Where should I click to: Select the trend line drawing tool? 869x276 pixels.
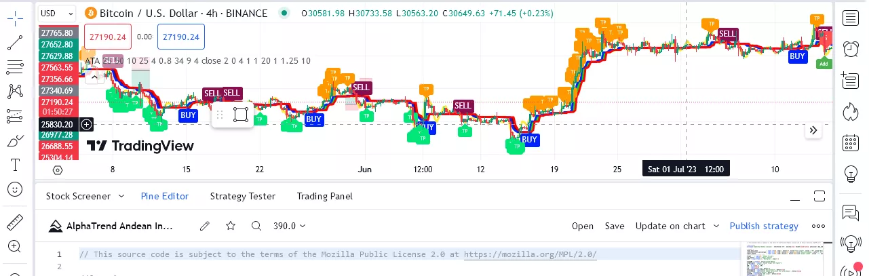point(15,43)
